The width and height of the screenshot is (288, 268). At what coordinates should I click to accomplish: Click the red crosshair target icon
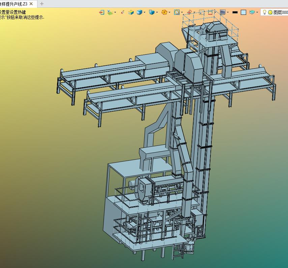[x=189, y=12]
